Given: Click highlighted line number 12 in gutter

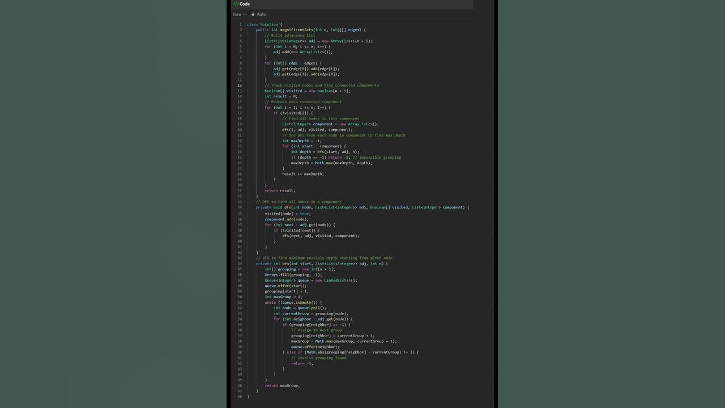Looking at the screenshot, I should 240,86.
